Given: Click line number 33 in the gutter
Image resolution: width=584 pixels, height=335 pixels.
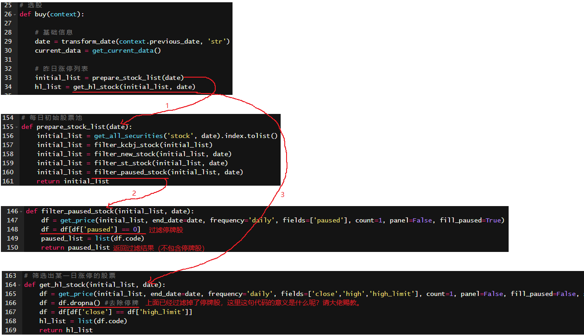Looking at the screenshot, I should point(8,78).
